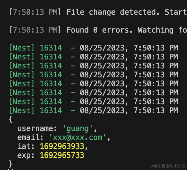The height and width of the screenshot is (170, 187).
Task: Click the opening curly brace of the object
Action: click(11, 119)
